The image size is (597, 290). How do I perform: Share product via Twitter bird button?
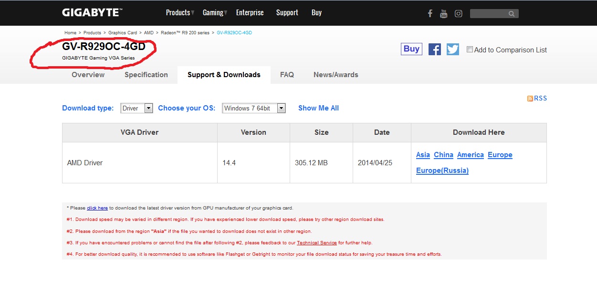[x=452, y=50]
